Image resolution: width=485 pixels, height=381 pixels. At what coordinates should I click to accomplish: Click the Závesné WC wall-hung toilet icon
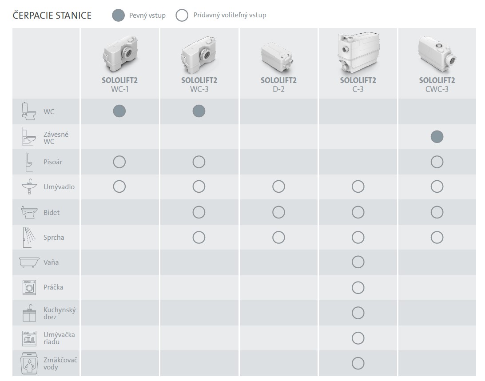pyautogui.click(x=29, y=137)
